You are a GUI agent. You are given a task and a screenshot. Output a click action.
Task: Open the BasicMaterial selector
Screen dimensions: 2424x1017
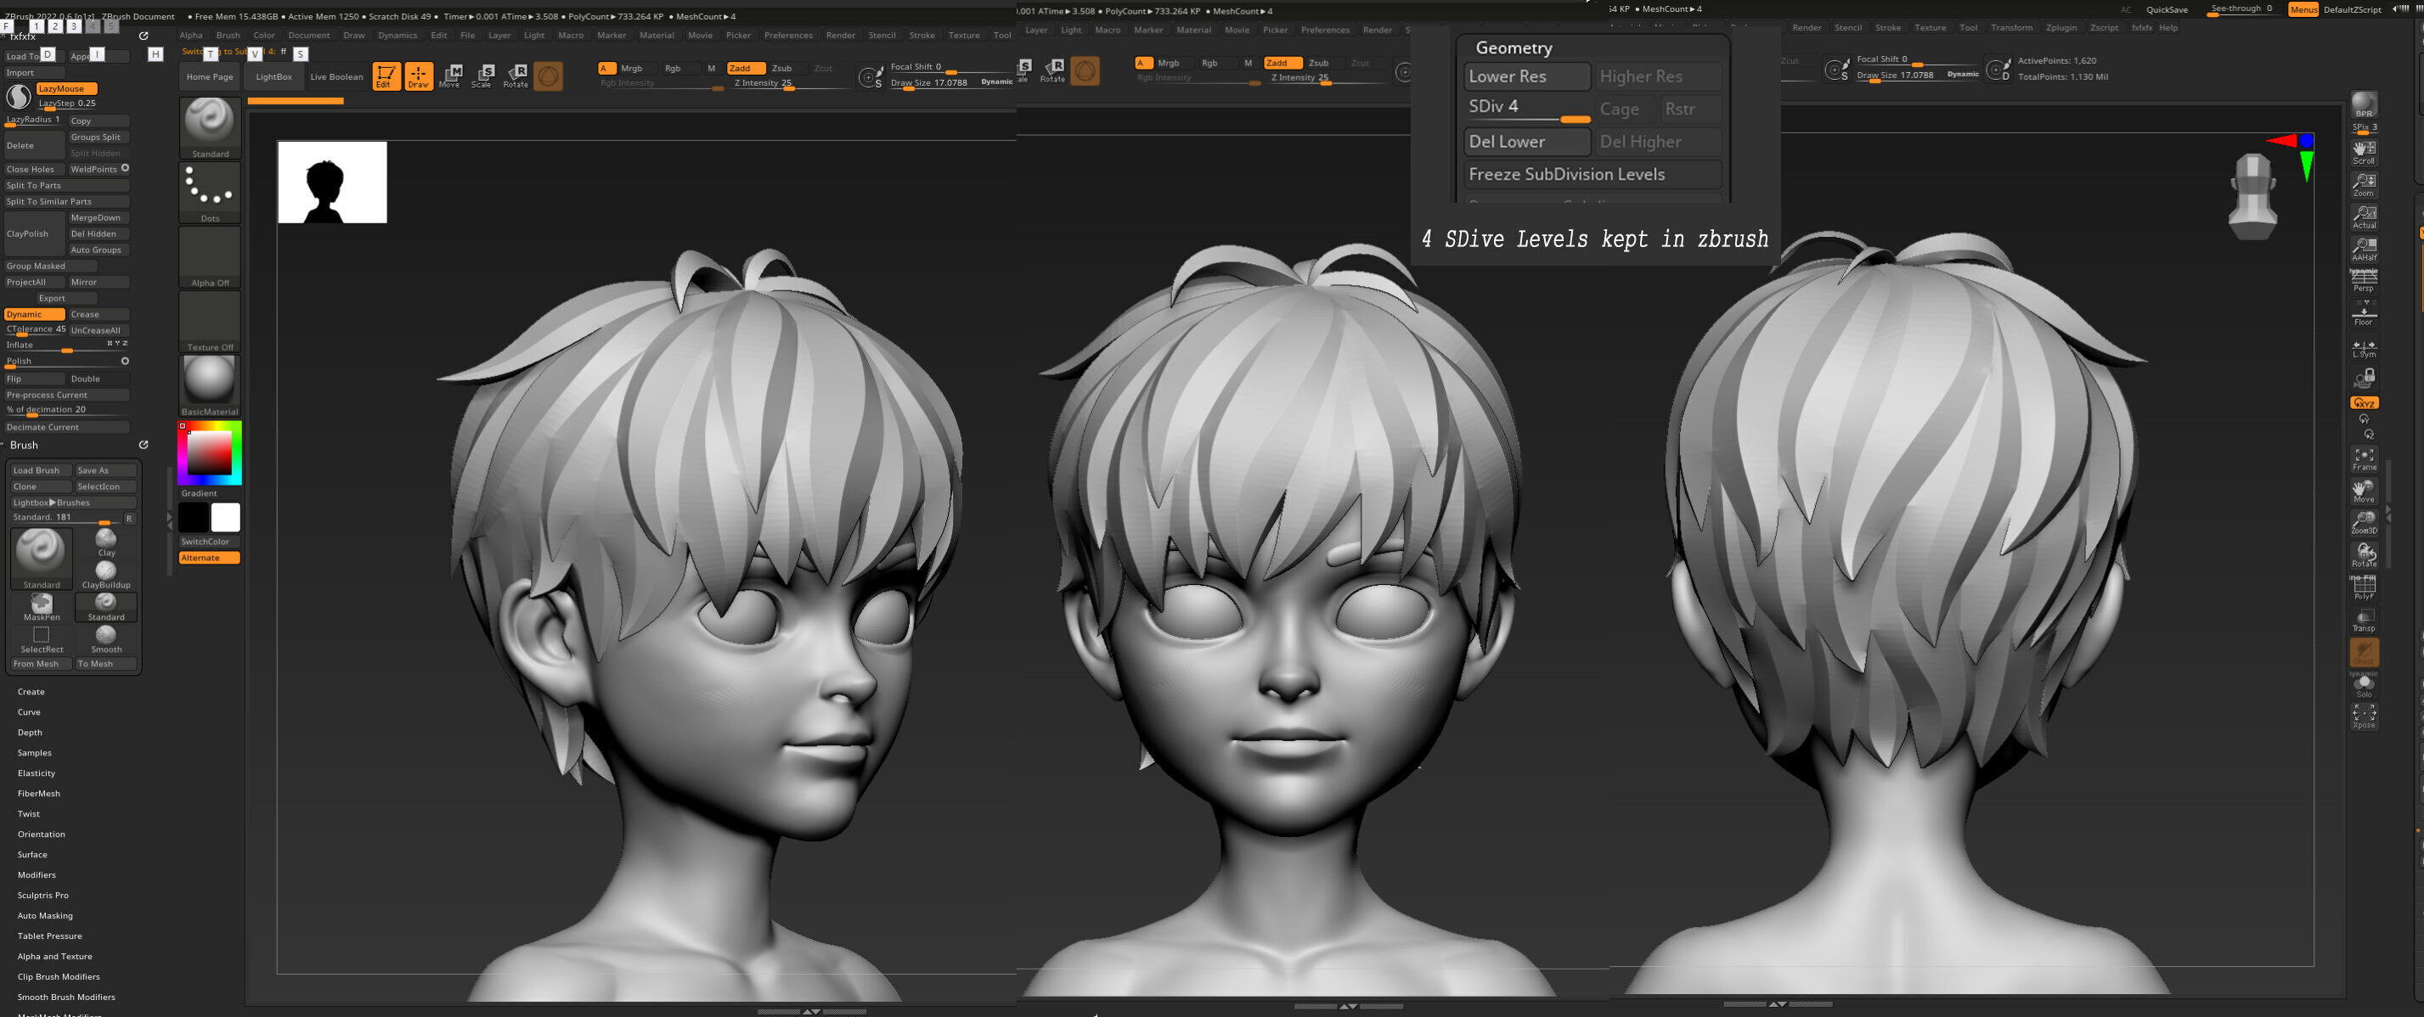210,385
